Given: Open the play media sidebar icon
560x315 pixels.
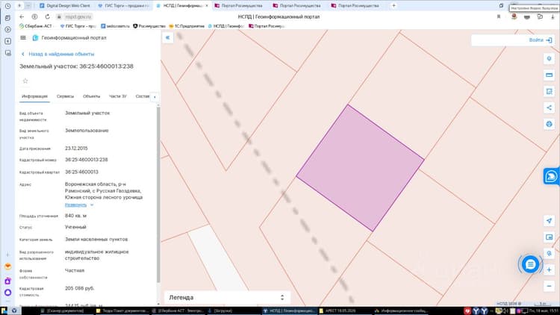Looking at the screenshot, I should coord(7,30).
